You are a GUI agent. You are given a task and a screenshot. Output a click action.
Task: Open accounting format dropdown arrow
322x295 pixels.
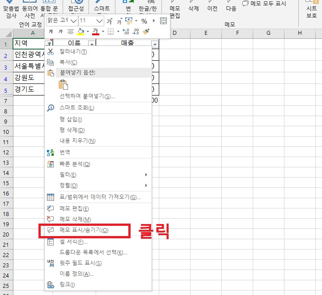[x=136, y=21]
